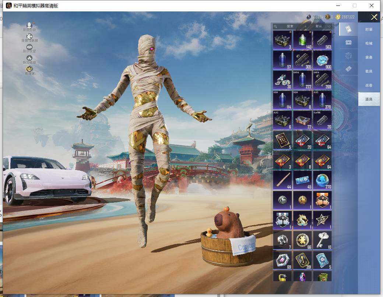Select the spring item with count 563
383x297 pixels.
click(323, 40)
